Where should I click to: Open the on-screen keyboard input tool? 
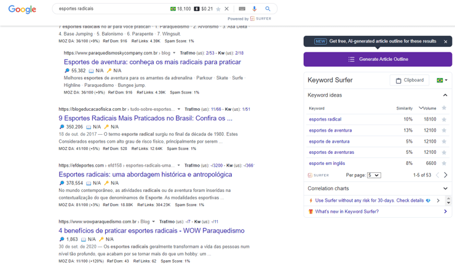[x=242, y=9]
